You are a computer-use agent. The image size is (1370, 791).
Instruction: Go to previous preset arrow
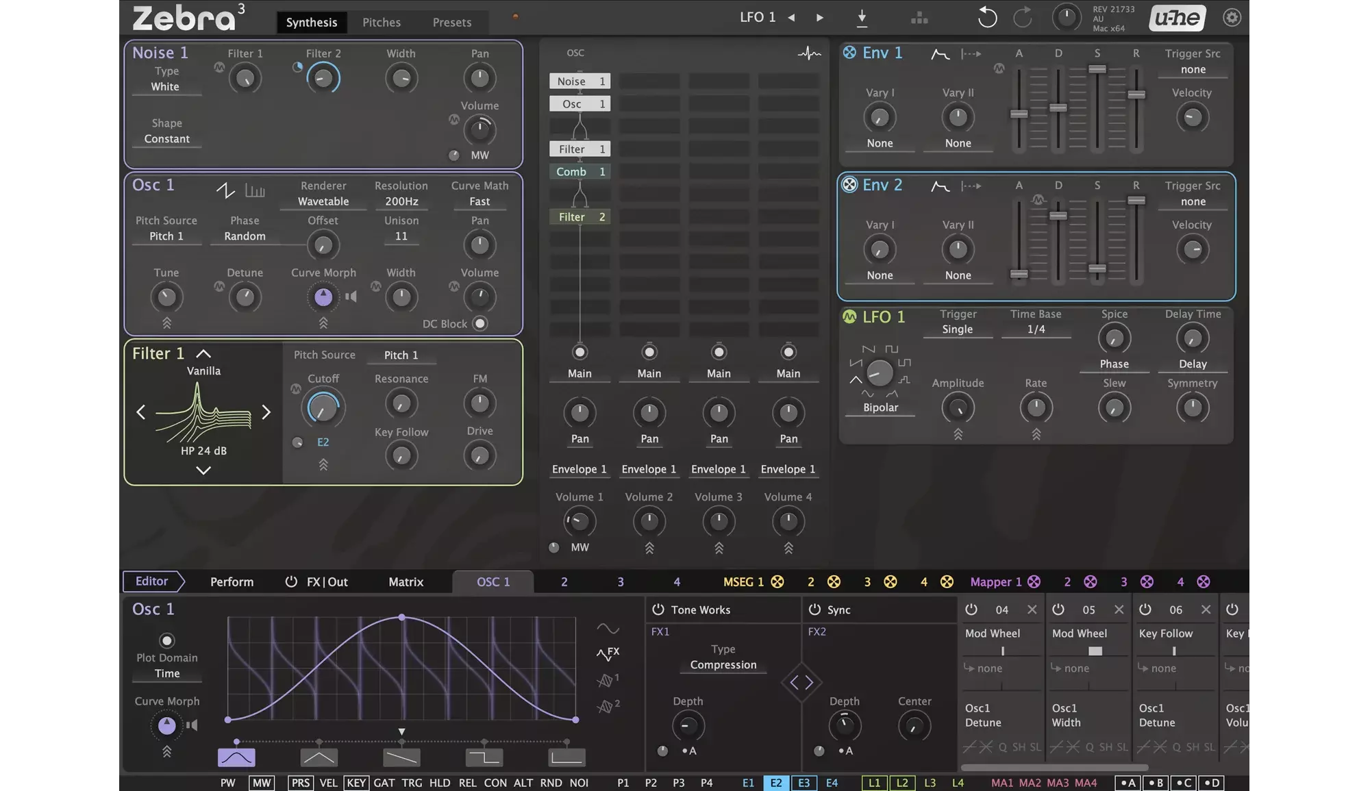click(x=791, y=18)
